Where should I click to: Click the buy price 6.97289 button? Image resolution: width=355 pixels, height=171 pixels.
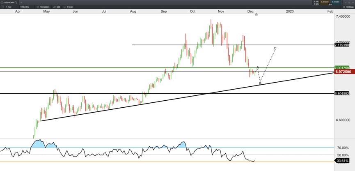(x=336, y=2)
